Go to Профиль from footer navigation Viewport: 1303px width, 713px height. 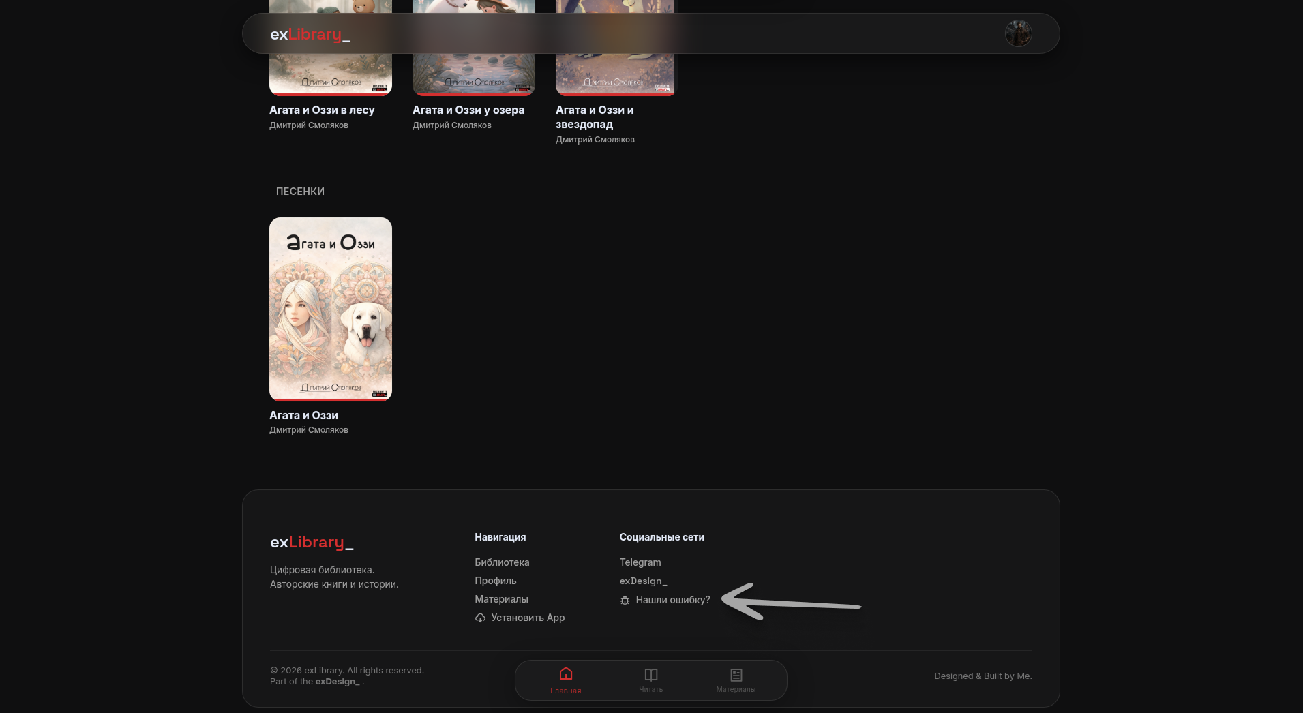(495, 581)
